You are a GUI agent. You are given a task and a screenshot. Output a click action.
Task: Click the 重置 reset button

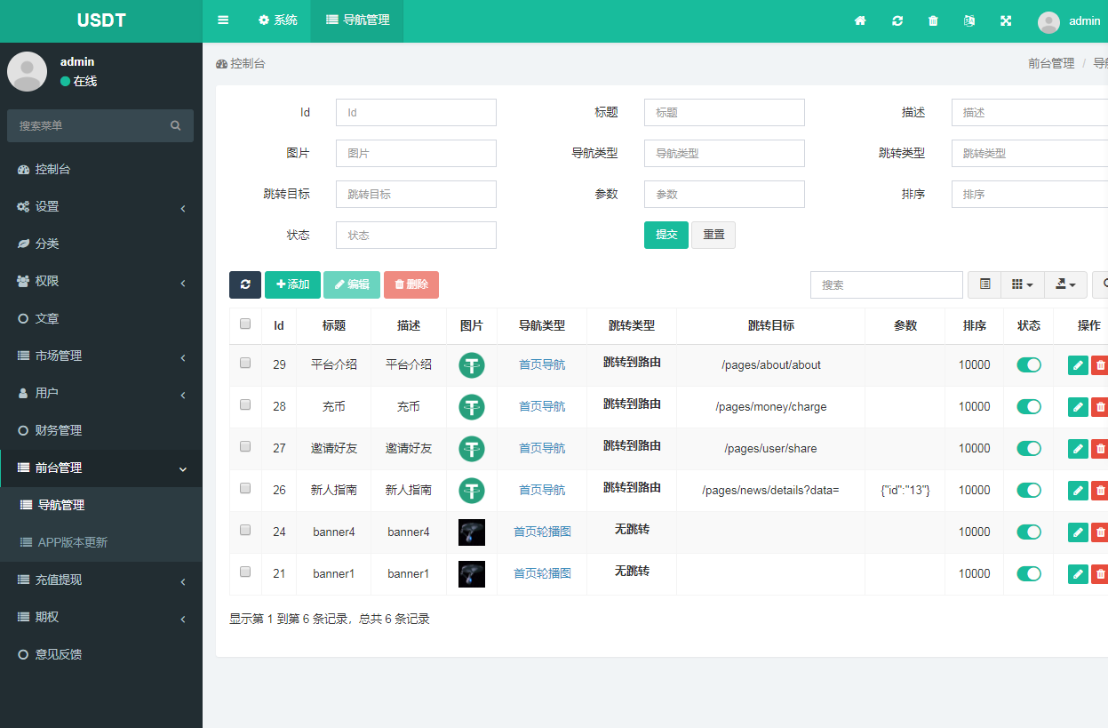point(713,235)
